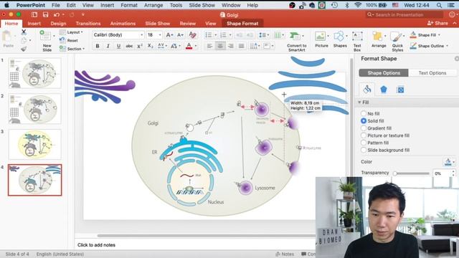Open the Insert ribbon tab

tap(34, 24)
